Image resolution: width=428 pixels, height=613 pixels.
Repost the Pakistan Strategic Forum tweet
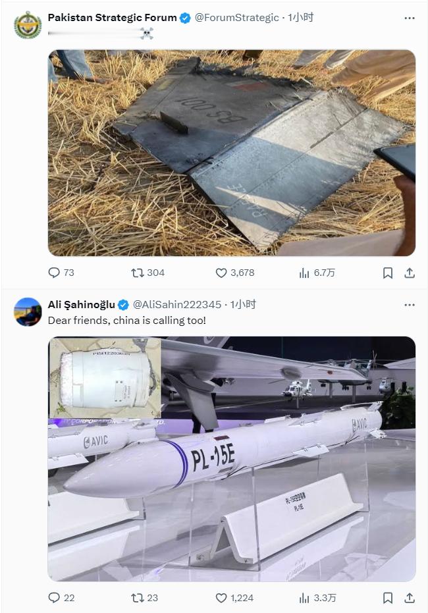click(147, 273)
